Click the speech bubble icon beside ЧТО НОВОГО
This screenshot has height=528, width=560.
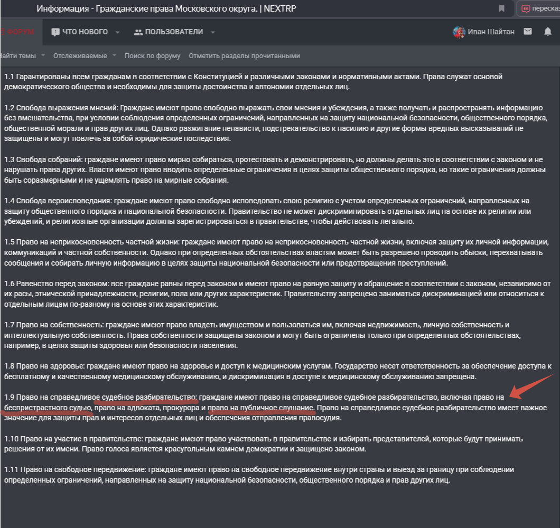(55, 32)
